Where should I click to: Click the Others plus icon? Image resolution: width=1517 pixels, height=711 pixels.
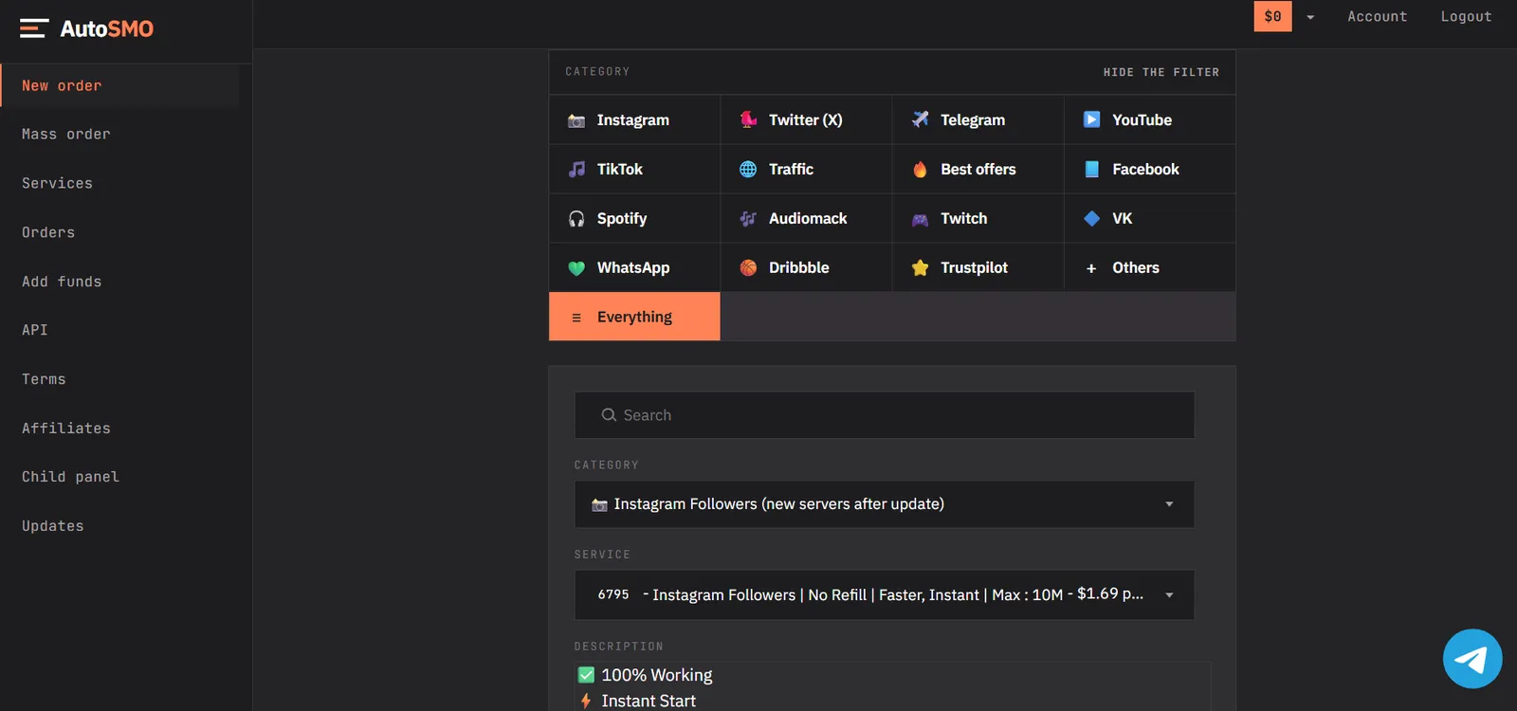coord(1091,268)
